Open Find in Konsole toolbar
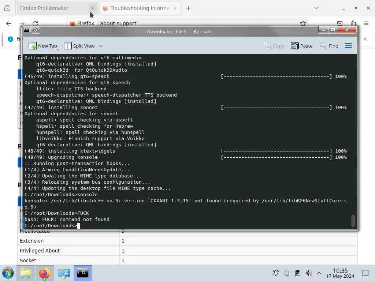 coord(329,46)
